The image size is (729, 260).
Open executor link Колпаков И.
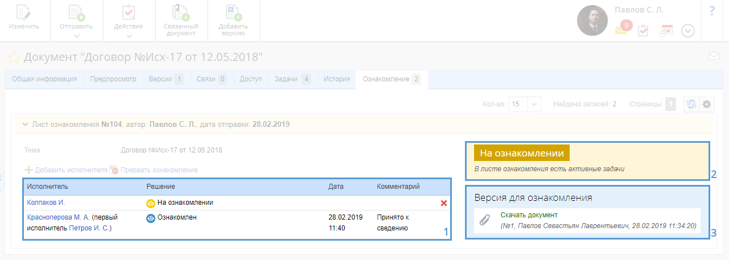point(46,203)
